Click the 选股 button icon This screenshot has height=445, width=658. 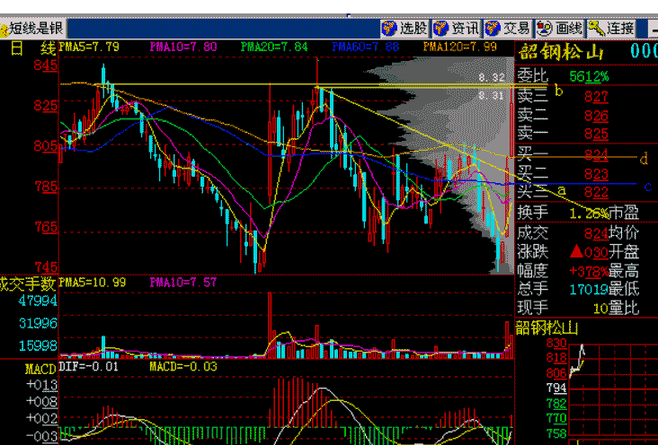pos(389,29)
